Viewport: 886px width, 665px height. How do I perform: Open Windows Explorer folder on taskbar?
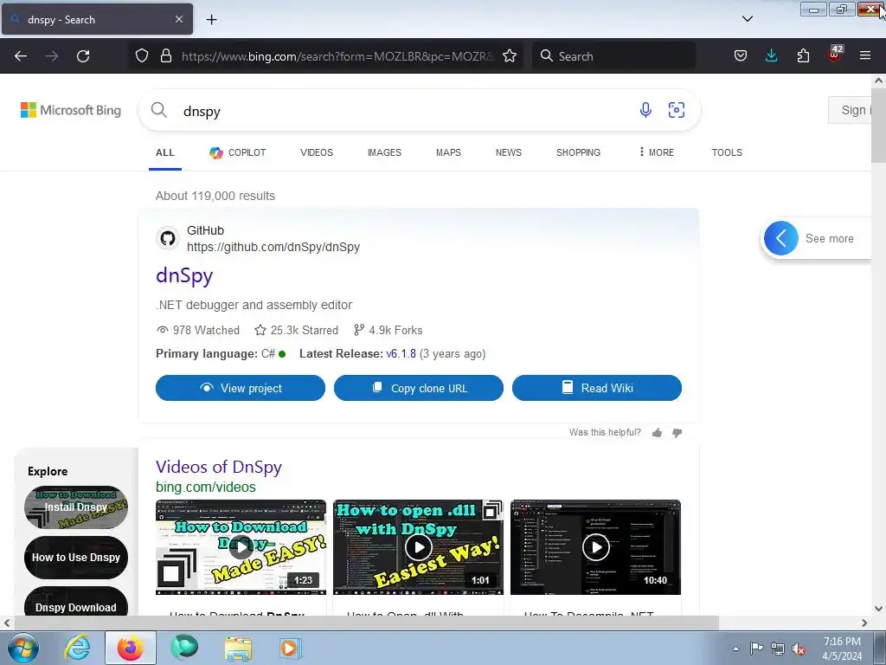coord(238,648)
